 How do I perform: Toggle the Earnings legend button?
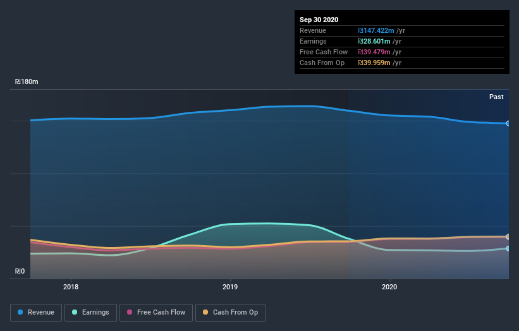[90, 313]
